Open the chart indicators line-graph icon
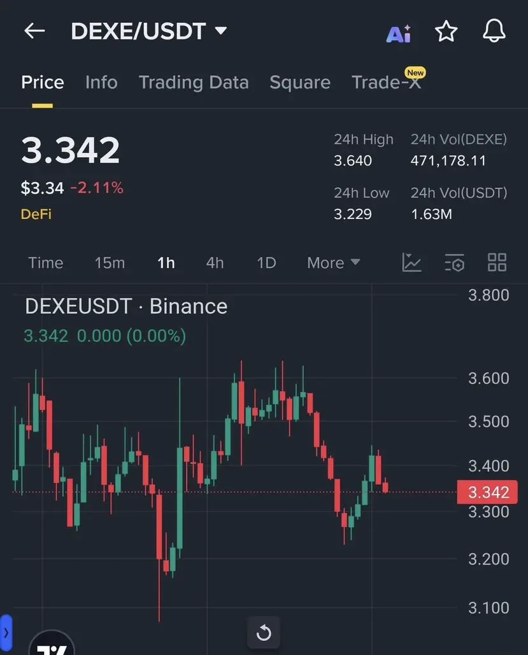The width and height of the screenshot is (528, 655). tap(411, 263)
